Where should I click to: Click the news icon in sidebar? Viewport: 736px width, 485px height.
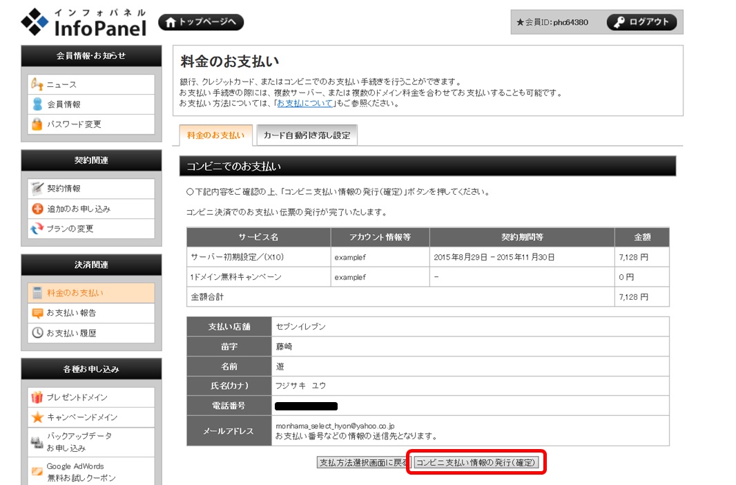point(37,84)
